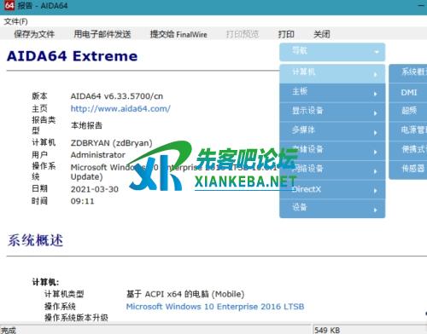The image size is (427, 334).
Task: Open Microsoft Windows 10 Enterprise 2016 LTSB link
Action: click(215, 307)
